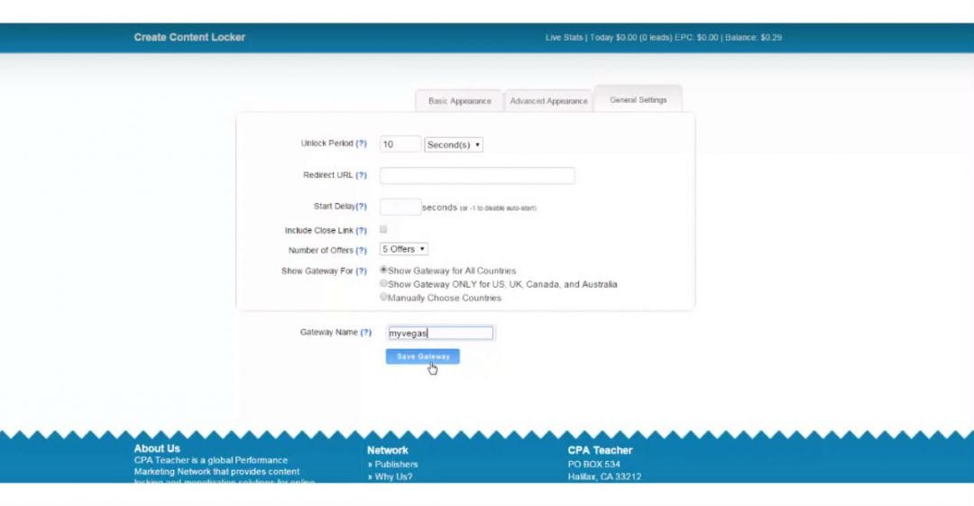Open the Second(s) unit dropdown
Screen dimensions: 974x506
454,144
